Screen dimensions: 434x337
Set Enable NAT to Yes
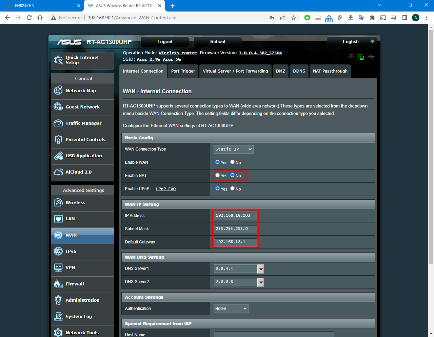tap(217, 175)
